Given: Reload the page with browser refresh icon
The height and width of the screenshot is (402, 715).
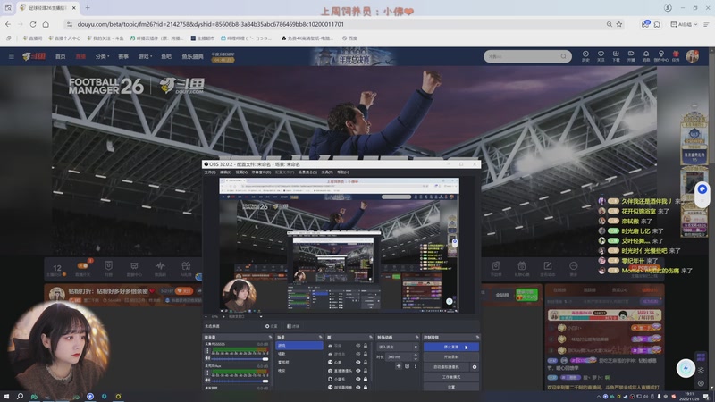Looking at the screenshot, I should [x=33, y=24].
